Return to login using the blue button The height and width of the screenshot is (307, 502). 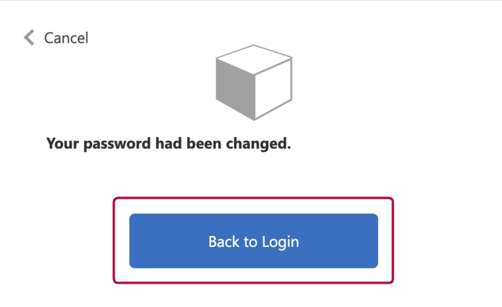253,241
